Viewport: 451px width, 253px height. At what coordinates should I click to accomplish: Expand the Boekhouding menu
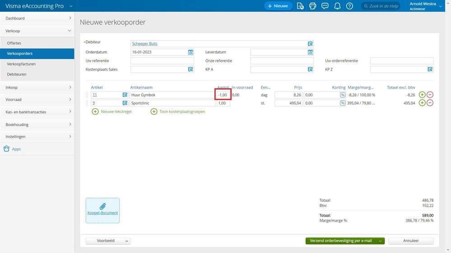[x=37, y=125]
